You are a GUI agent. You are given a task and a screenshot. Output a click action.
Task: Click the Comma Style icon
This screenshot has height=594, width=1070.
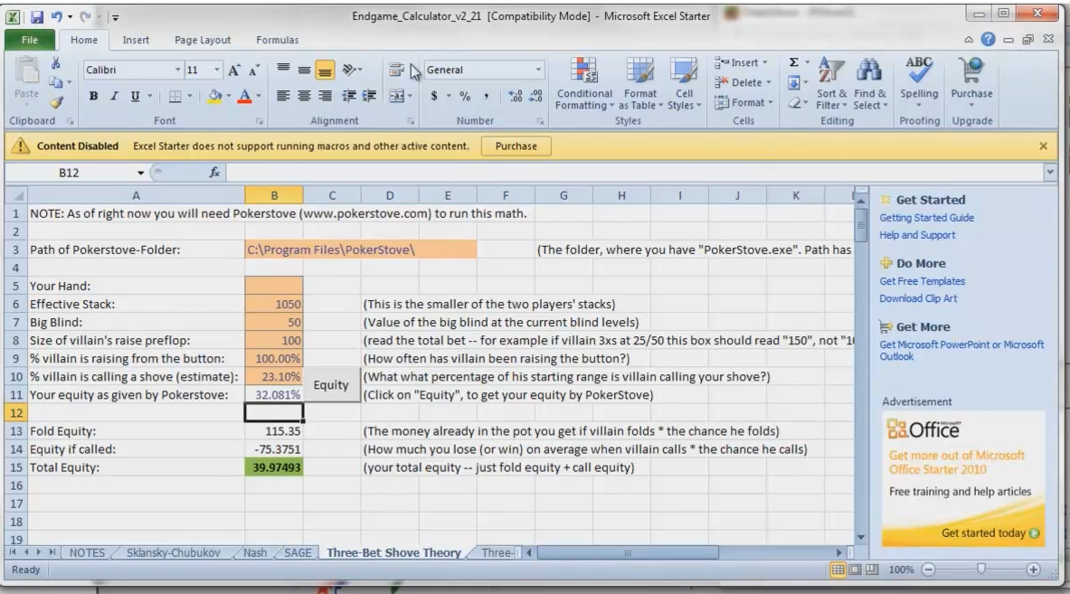tap(486, 96)
